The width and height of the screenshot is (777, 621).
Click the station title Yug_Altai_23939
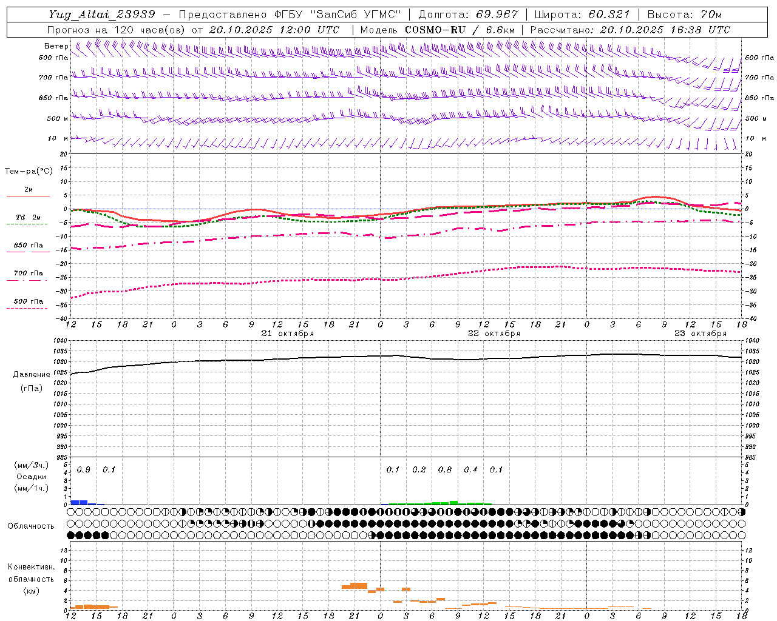(103, 15)
